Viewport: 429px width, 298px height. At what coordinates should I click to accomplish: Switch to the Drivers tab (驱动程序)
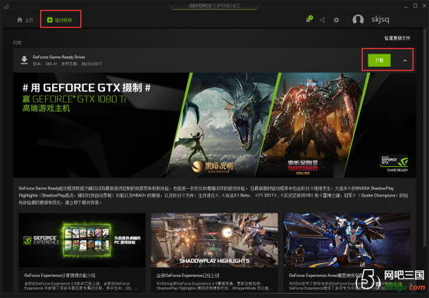pos(60,20)
